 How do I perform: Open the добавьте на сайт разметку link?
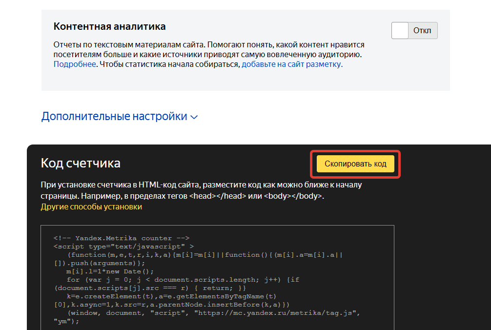tap(291, 64)
